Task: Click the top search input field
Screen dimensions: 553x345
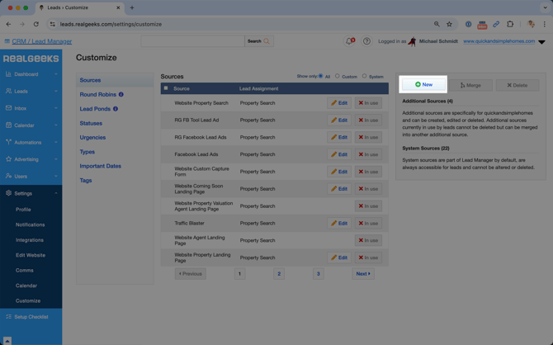Action: pos(191,41)
